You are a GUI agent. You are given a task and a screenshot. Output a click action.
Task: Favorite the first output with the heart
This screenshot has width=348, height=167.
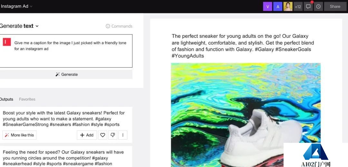(x=103, y=135)
